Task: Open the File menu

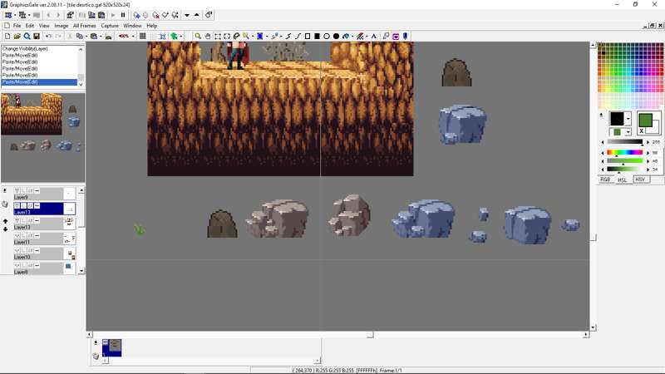Action: tap(17, 26)
